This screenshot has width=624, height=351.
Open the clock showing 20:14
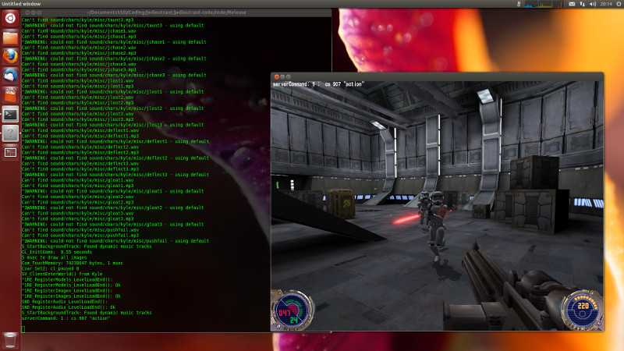606,4
